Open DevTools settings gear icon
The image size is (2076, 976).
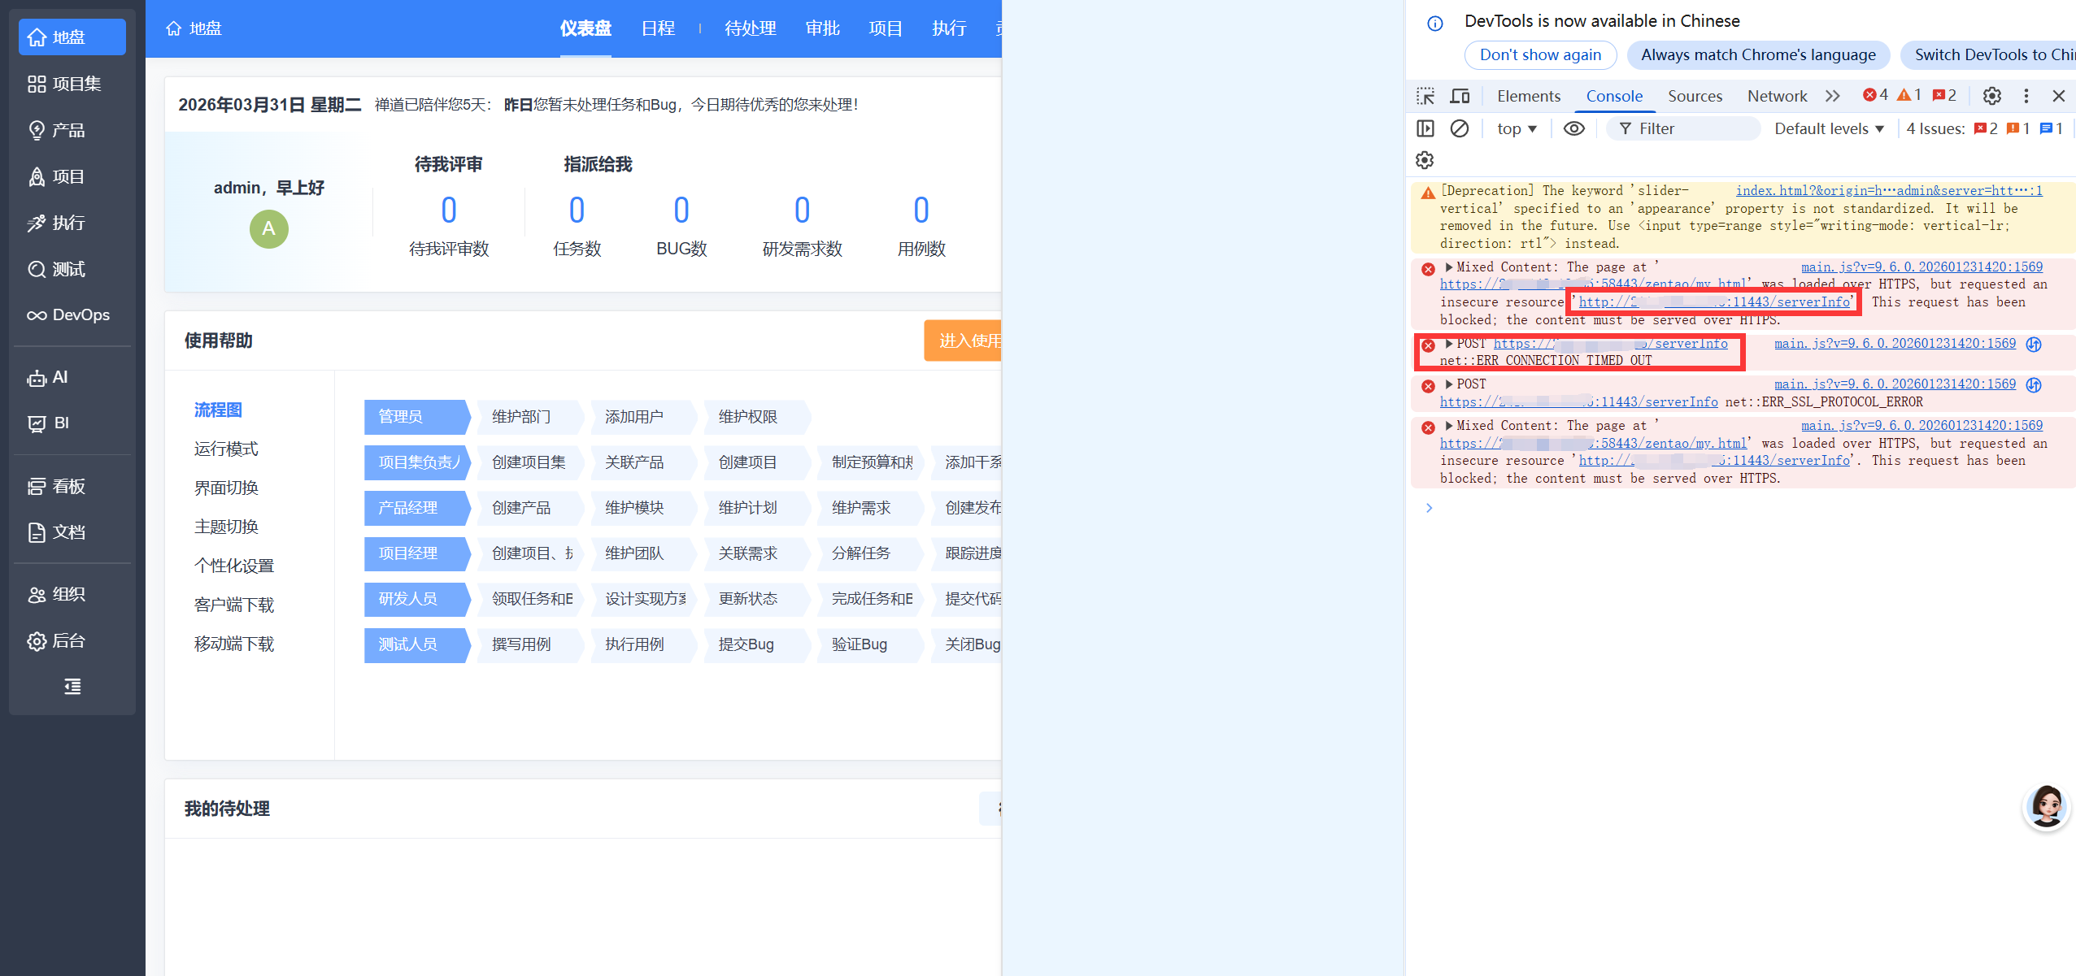[x=1991, y=96]
